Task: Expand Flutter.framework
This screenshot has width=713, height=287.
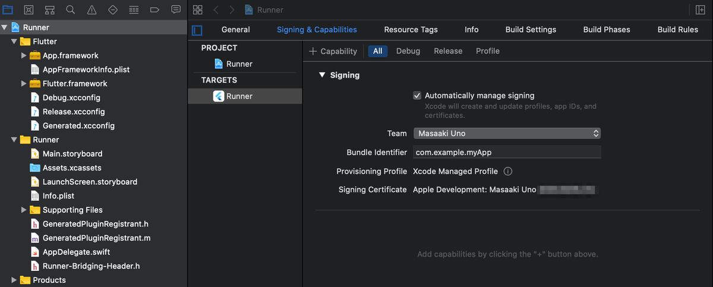Action: tap(24, 83)
